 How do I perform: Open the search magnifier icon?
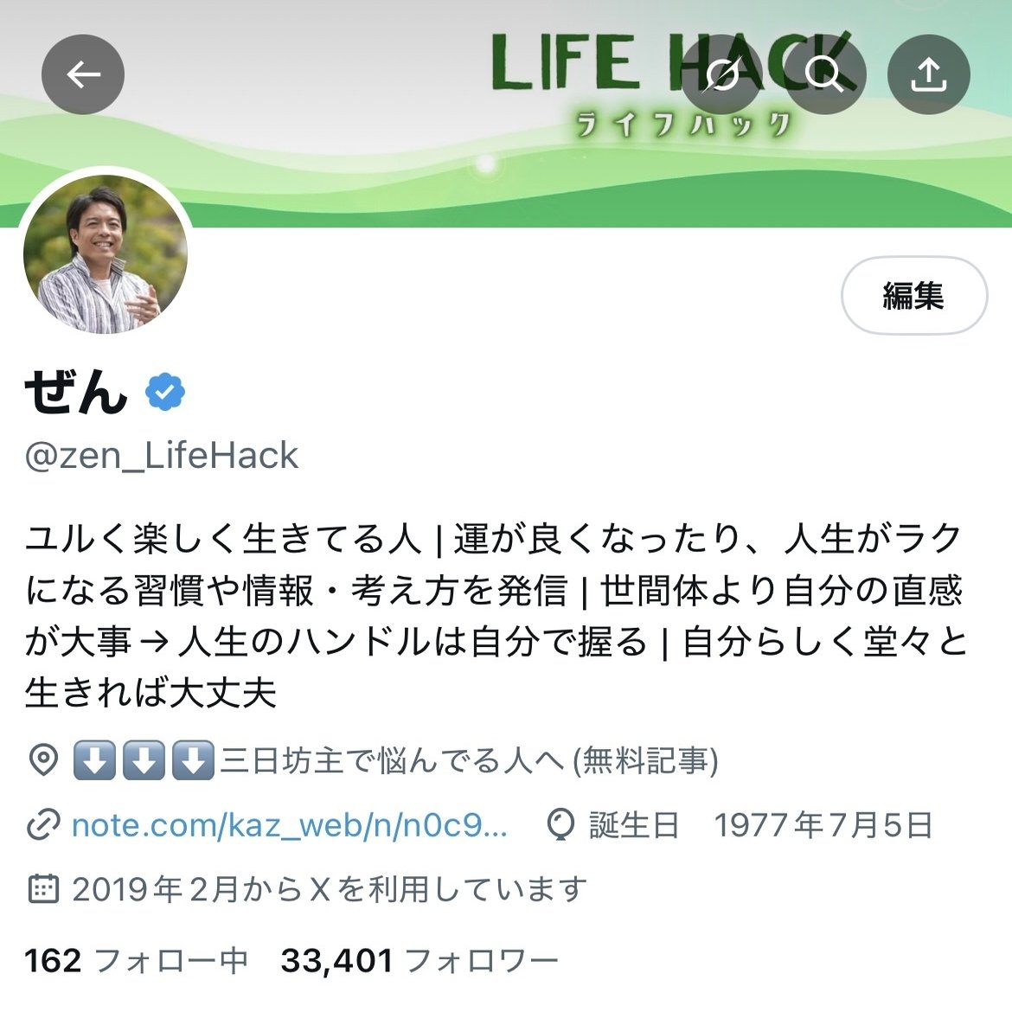(825, 75)
